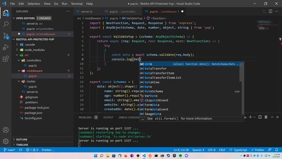Click the new terminal plus icon

pos(250,117)
